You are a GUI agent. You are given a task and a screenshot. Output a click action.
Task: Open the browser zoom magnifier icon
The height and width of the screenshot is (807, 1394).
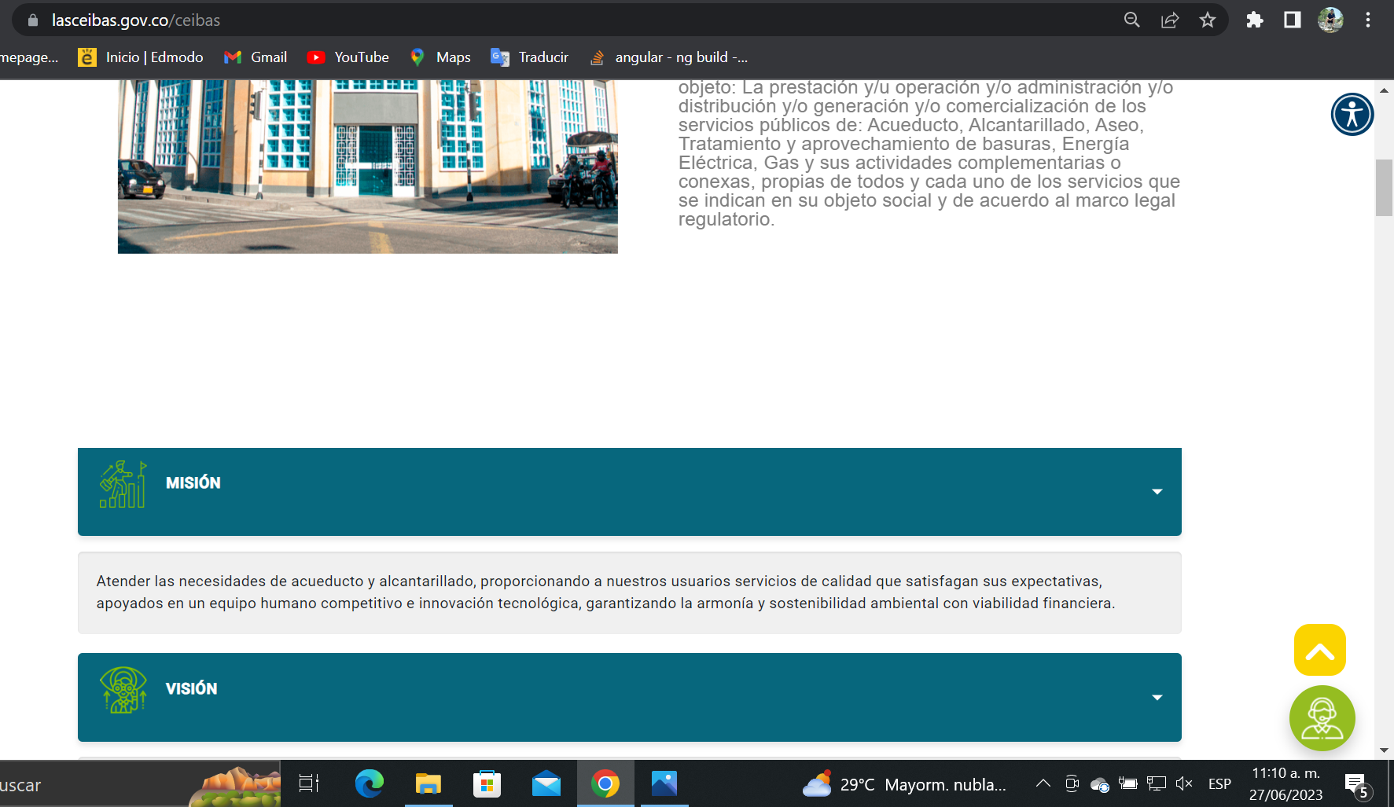click(1131, 20)
